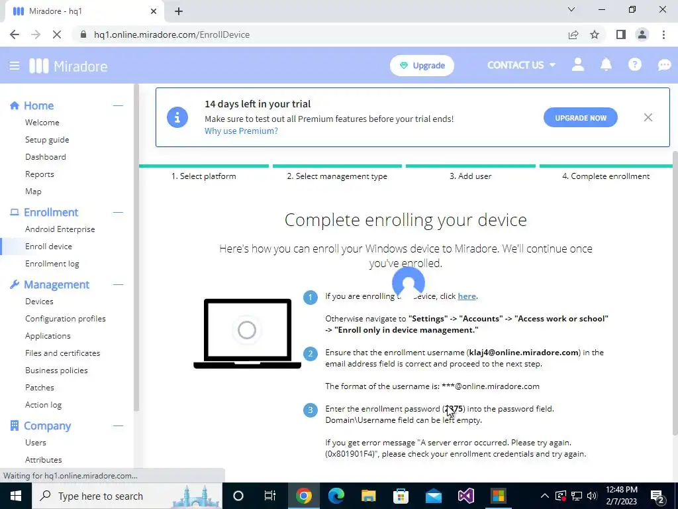Open the hamburger navigation menu

[15, 66]
